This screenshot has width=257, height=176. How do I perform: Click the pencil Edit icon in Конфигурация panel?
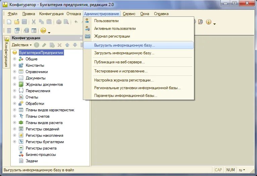pos(44,45)
